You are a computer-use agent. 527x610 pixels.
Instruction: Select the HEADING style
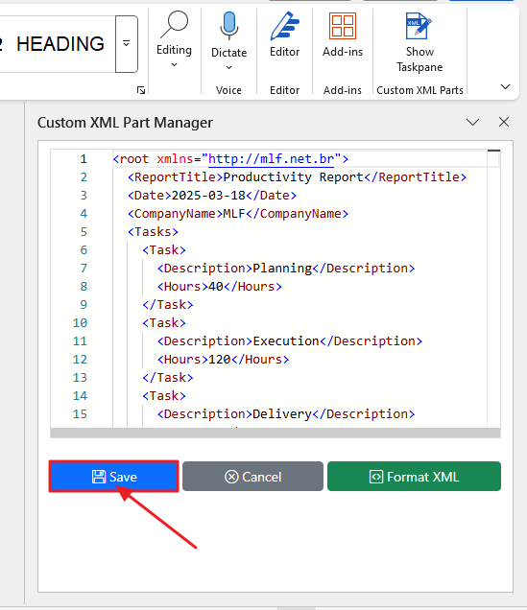[x=60, y=43]
